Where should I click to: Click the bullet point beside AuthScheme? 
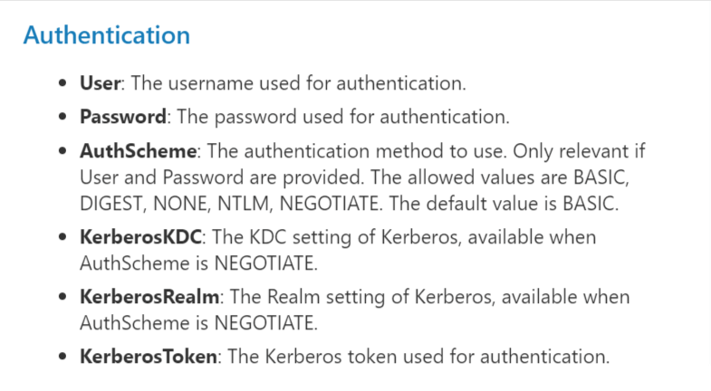[x=62, y=149]
